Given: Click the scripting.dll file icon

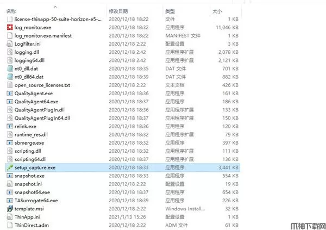Looking at the screenshot, I should point(10,151).
